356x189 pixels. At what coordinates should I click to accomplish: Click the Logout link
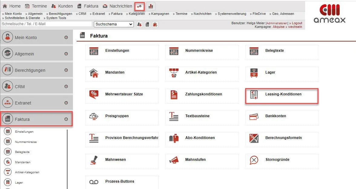coord(297,23)
